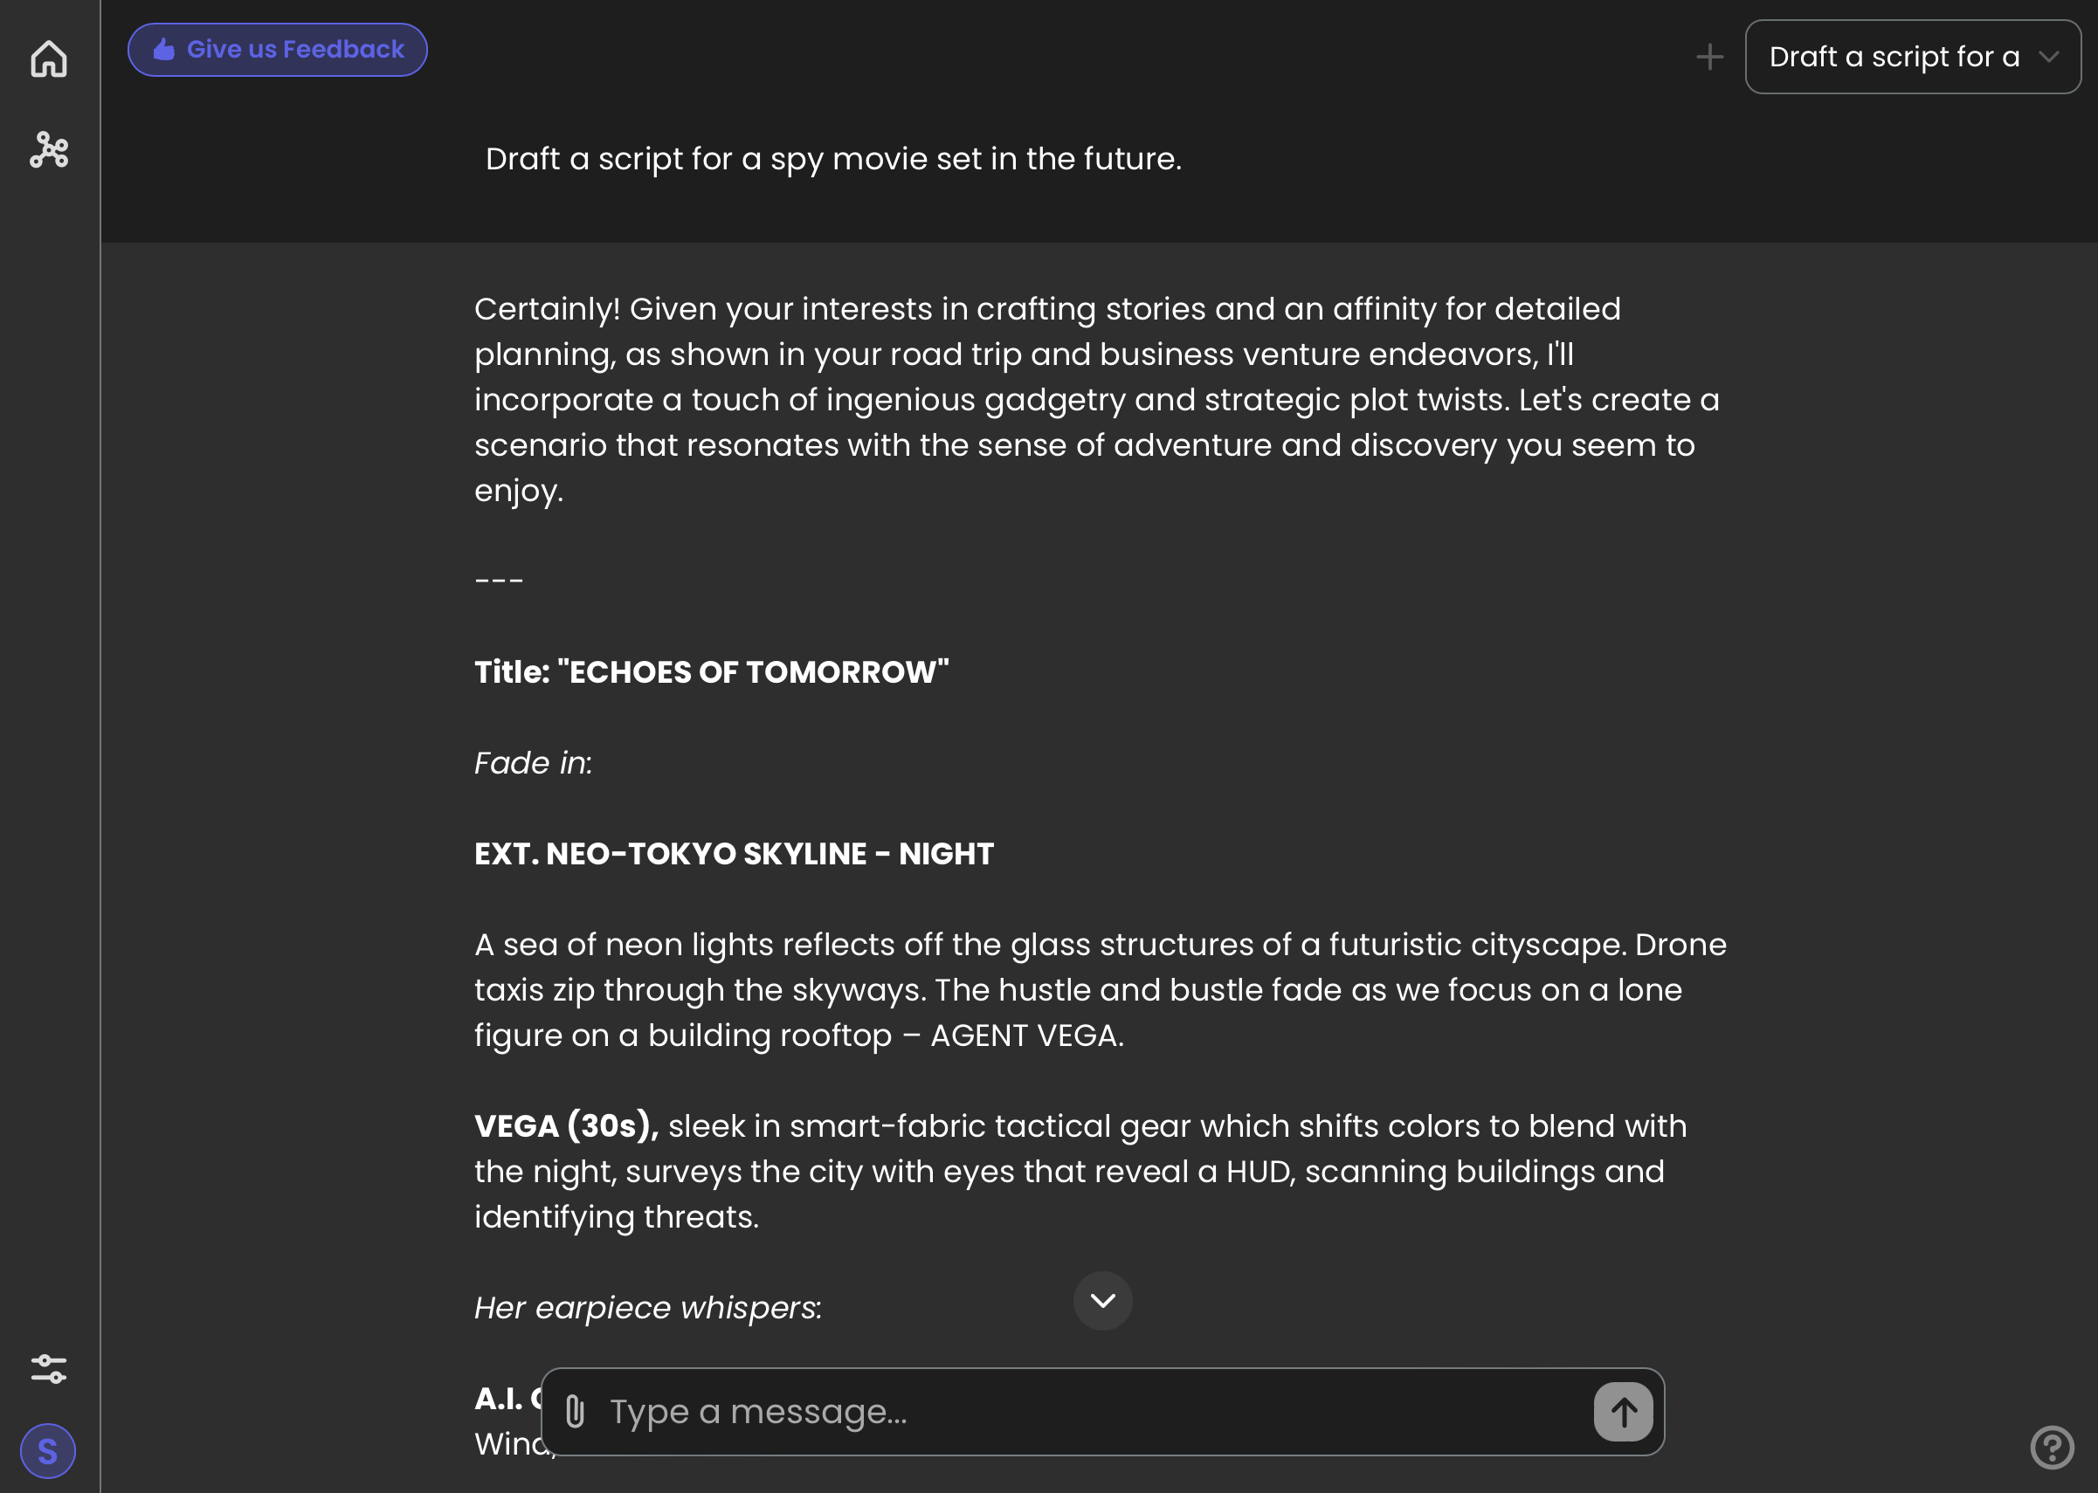Attach a file with the paperclip icon

(x=575, y=1411)
